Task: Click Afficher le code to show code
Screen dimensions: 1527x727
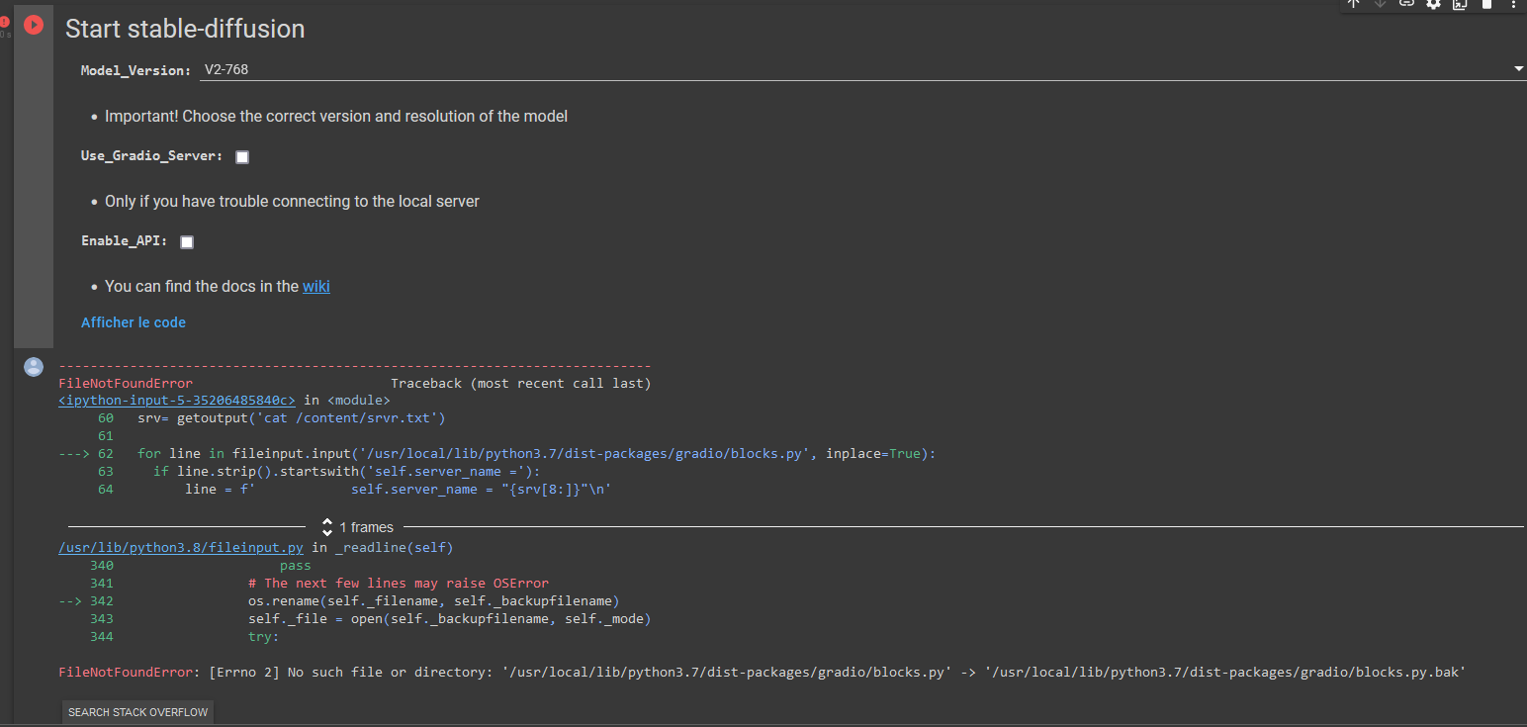Action: [x=133, y=321]
